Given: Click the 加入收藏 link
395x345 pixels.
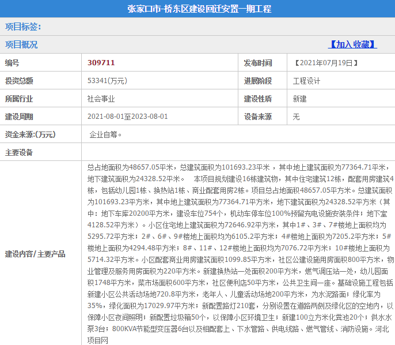Looking at the screenshot, I should (352, 44).
